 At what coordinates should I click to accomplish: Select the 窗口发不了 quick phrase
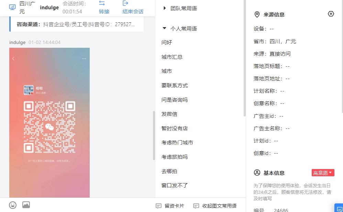175,186
